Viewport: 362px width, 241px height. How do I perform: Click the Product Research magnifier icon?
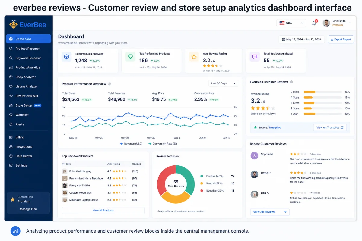click(11, 49)
